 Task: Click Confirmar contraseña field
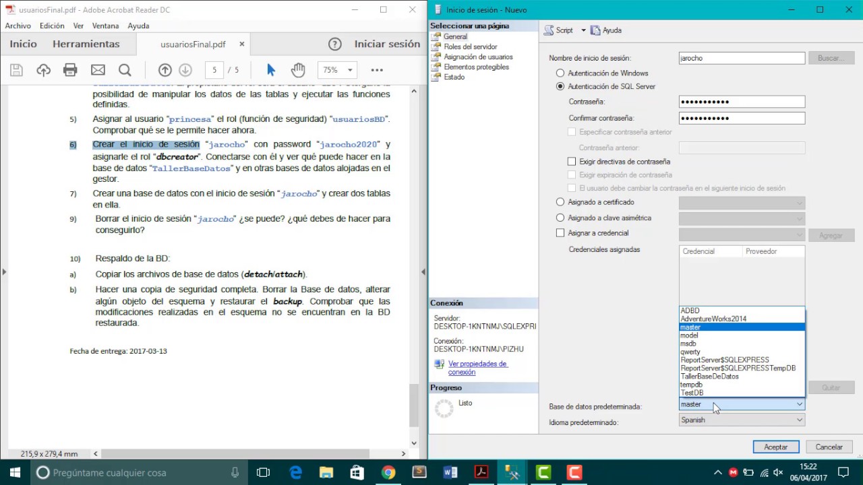(x=742, y=118)
